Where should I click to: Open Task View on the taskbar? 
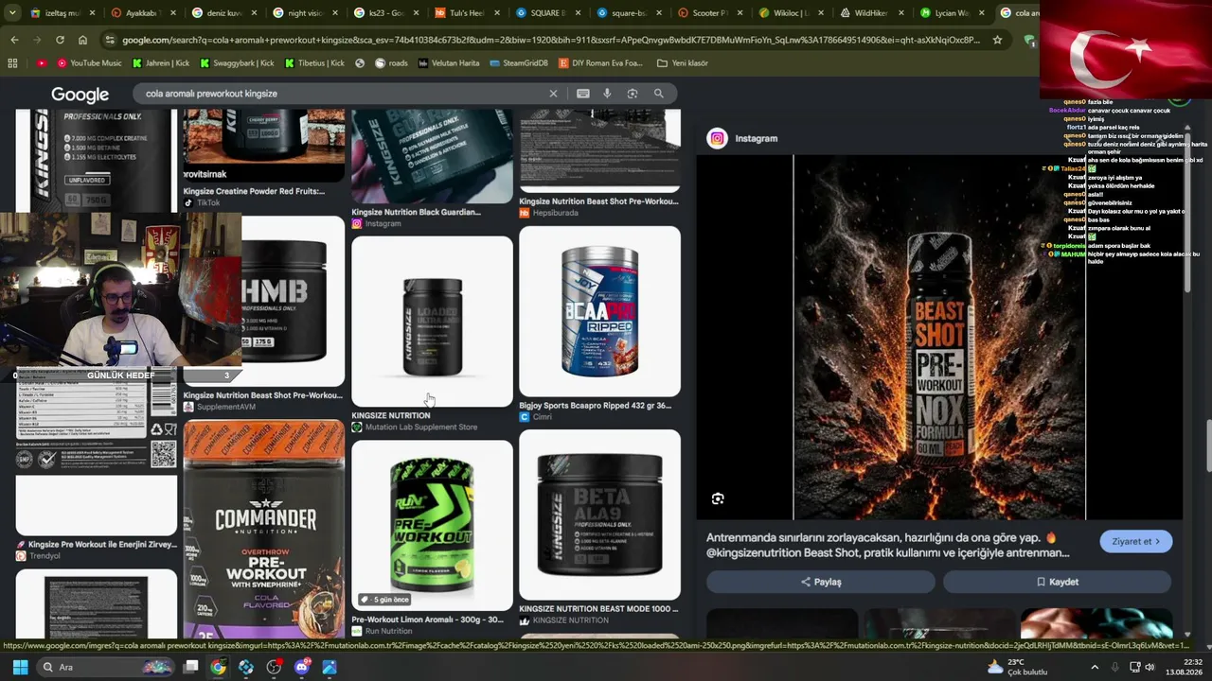[190, 667]
